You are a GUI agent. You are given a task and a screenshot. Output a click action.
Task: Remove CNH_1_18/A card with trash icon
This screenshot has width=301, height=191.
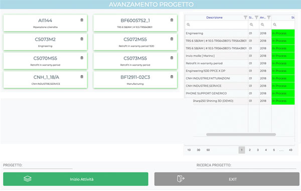82,77
